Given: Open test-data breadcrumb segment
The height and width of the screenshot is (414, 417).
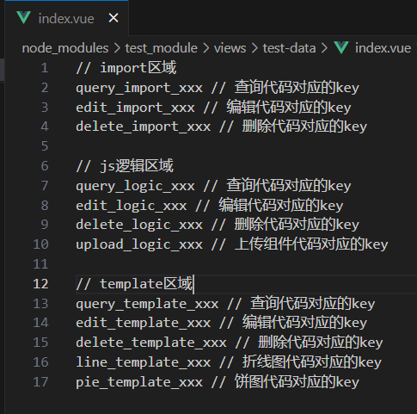Looking at the screenshot, I should (289, 48).
